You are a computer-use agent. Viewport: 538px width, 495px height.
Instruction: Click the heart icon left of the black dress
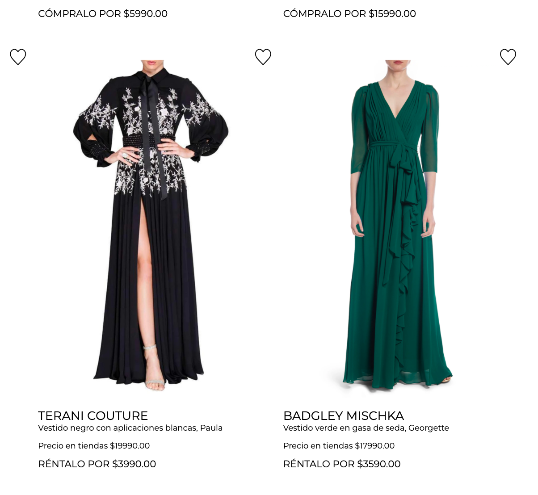pos(18,57)
